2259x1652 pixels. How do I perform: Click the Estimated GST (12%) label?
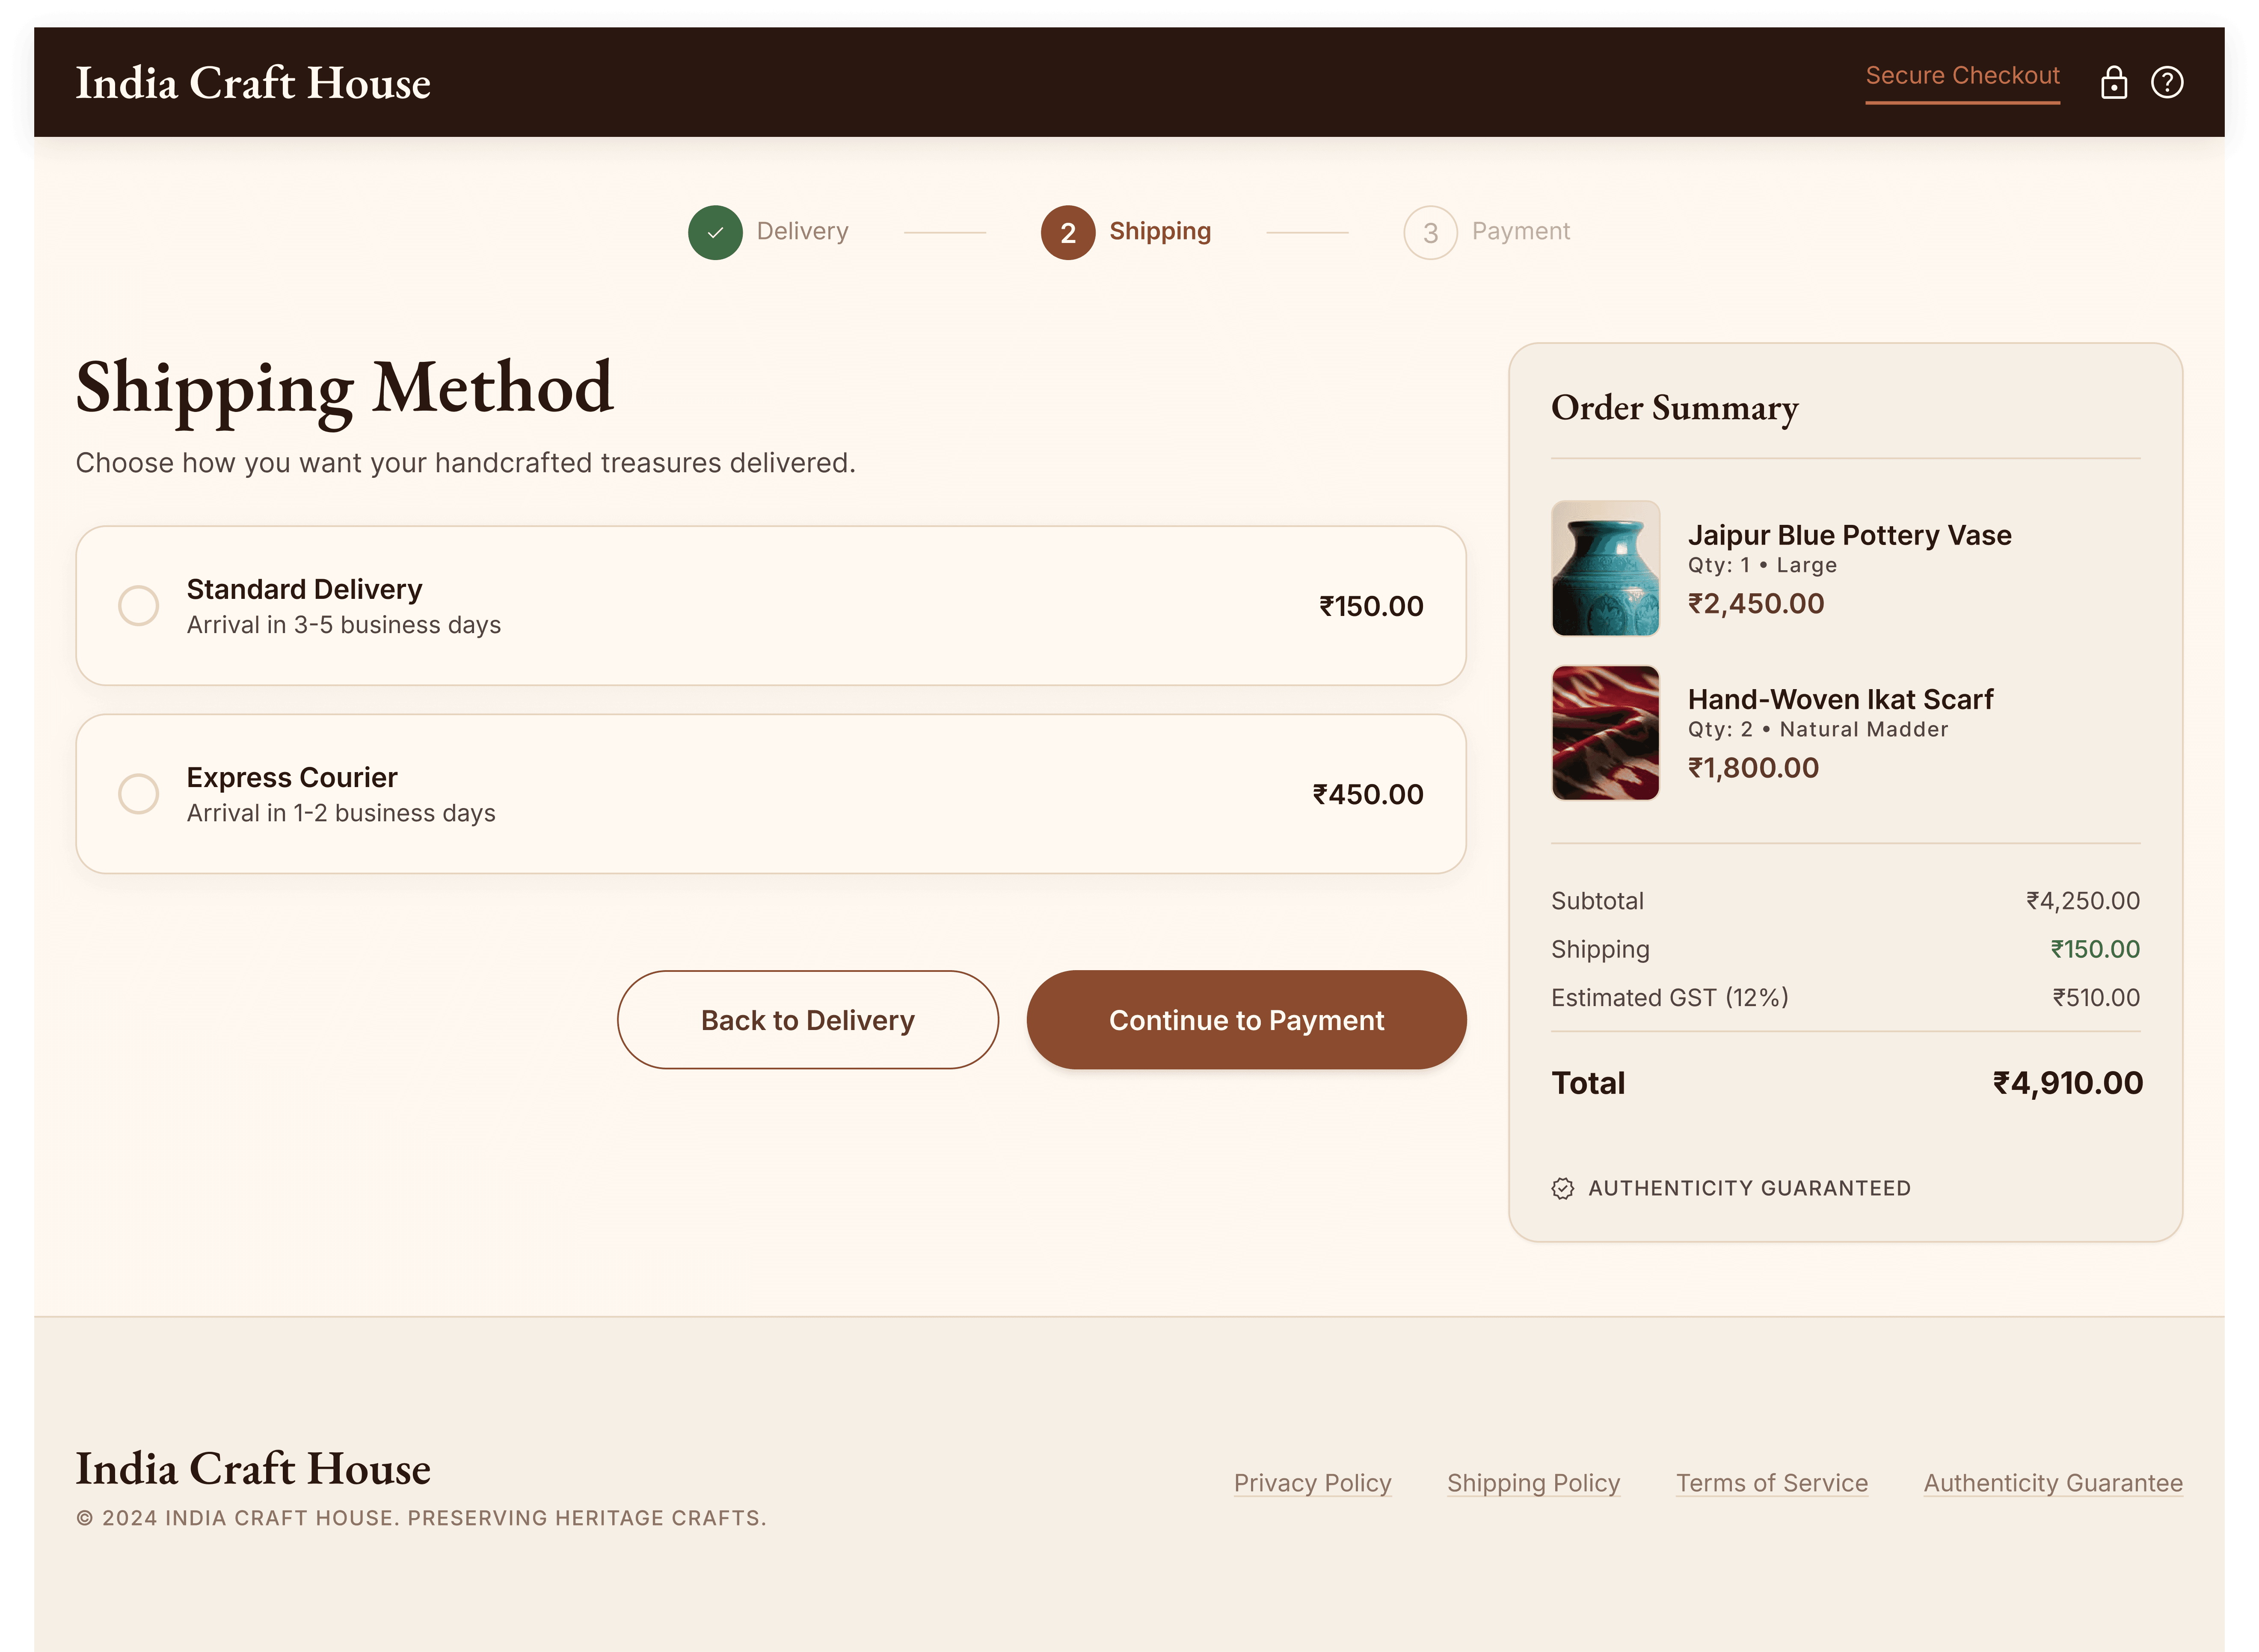click(1669, 997)
